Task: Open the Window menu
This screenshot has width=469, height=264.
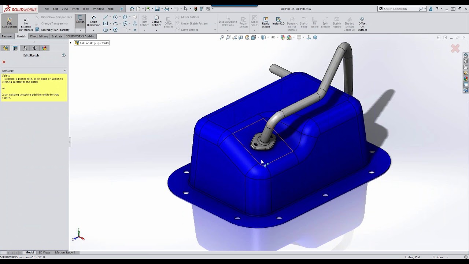Action: click(98, 9)
